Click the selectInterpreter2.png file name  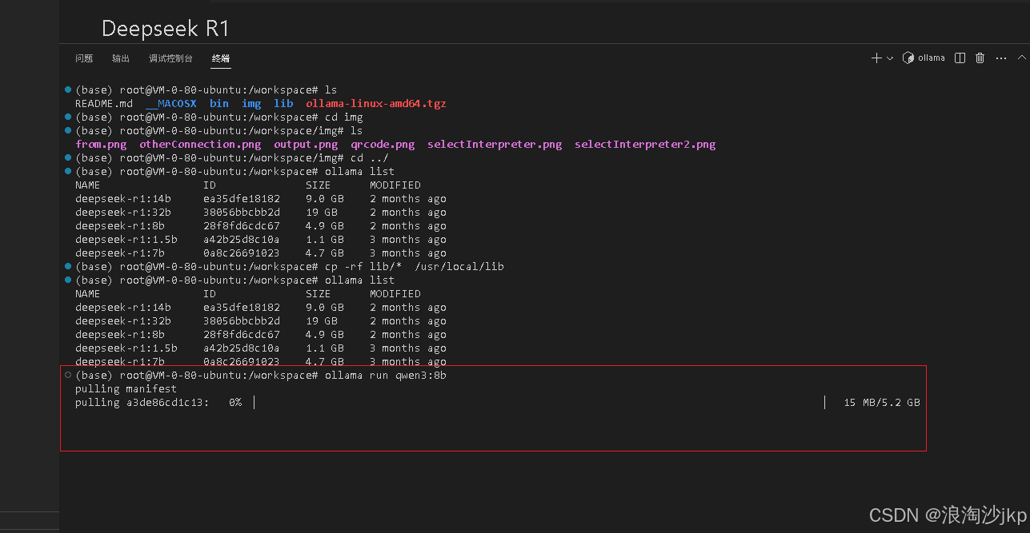pos(645,144)
